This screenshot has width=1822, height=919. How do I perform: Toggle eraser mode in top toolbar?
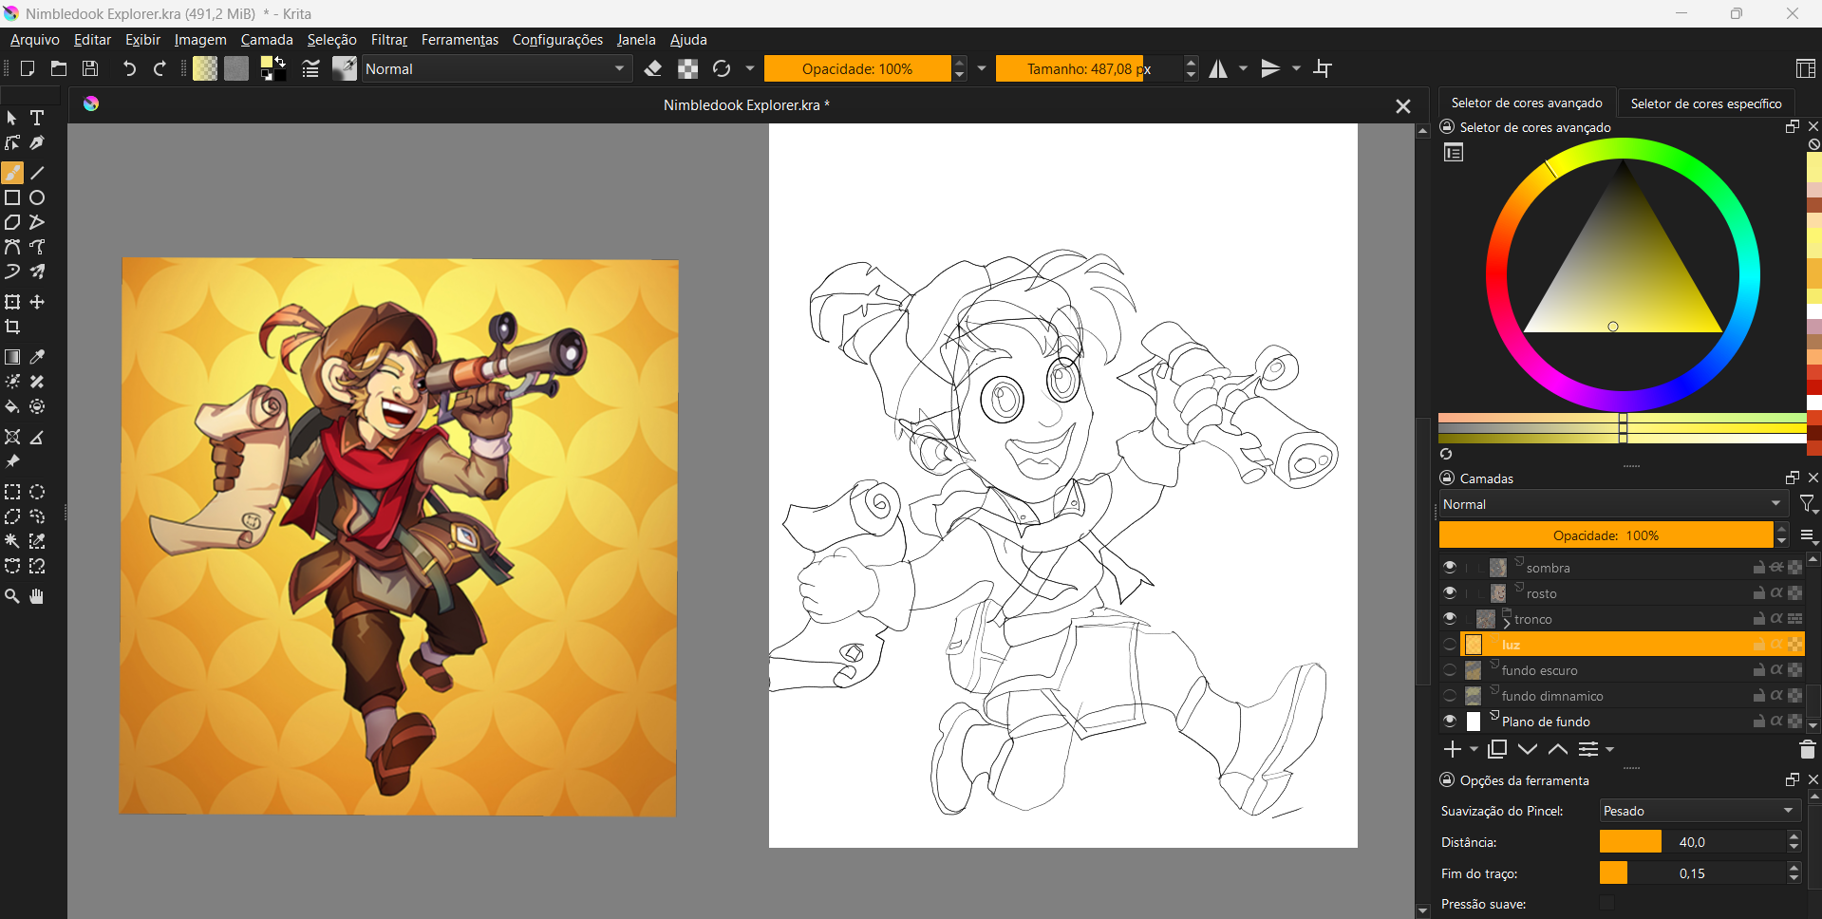click(653, 68)
